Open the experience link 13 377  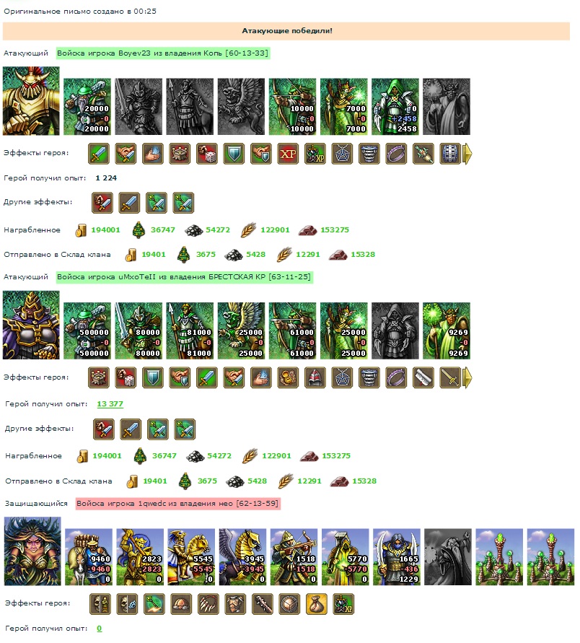pos(110,404)
